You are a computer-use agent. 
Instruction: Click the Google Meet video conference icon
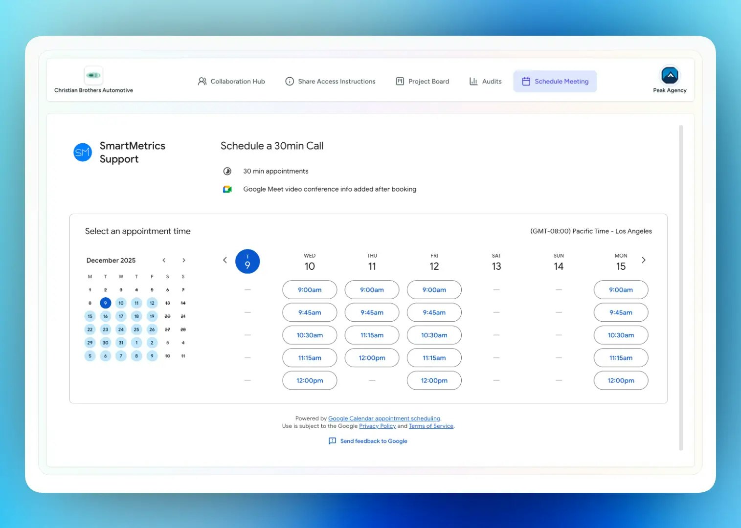(x=227, y=189)
